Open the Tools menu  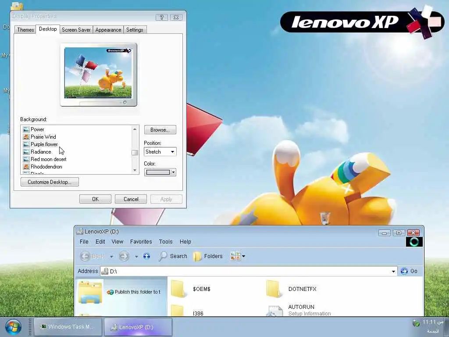166,242
